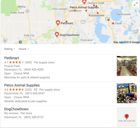Expand the map to full screen
The image size is (140, 128).
(x=136, y=4)
